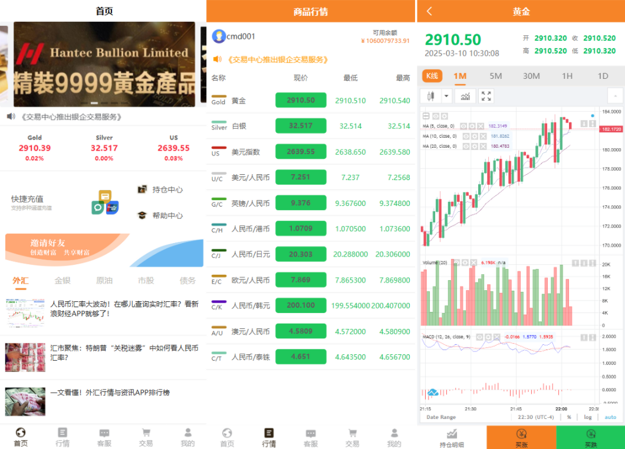
Task: Toggle visibility of Volume (20) indicator
Action: [x=457, y=262]
